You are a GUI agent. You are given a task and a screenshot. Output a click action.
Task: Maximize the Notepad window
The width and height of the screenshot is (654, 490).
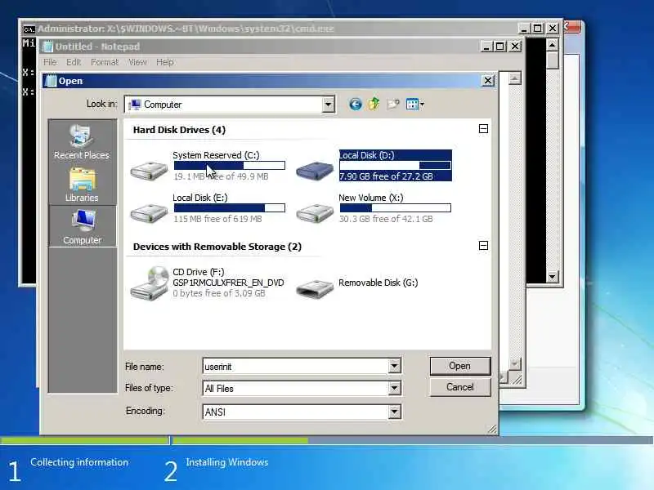[x=500, y=47]
